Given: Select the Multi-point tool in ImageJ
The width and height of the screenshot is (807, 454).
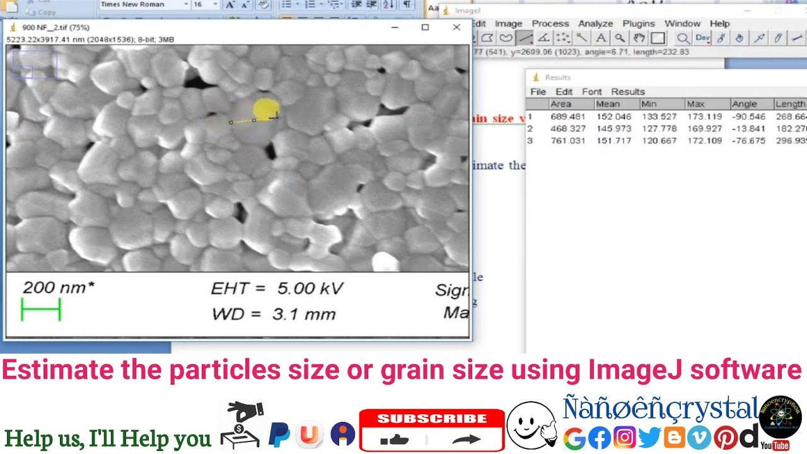Looking at the screenshot, I should tap(563, 38).
